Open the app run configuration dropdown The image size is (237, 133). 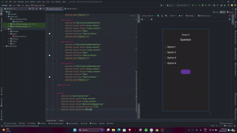[x=170, y=5]
